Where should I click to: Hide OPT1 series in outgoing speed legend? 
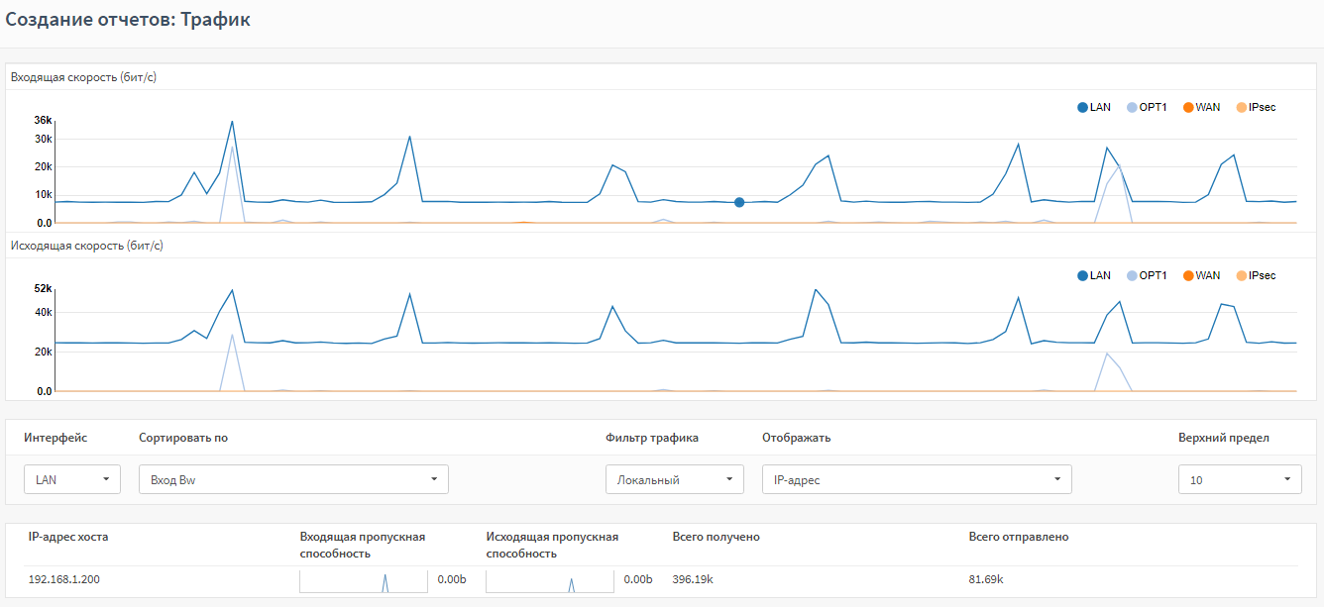click(1146, 275)
